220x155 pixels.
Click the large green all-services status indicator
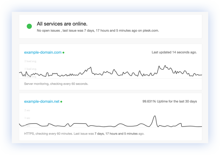(x=29, y=27)
